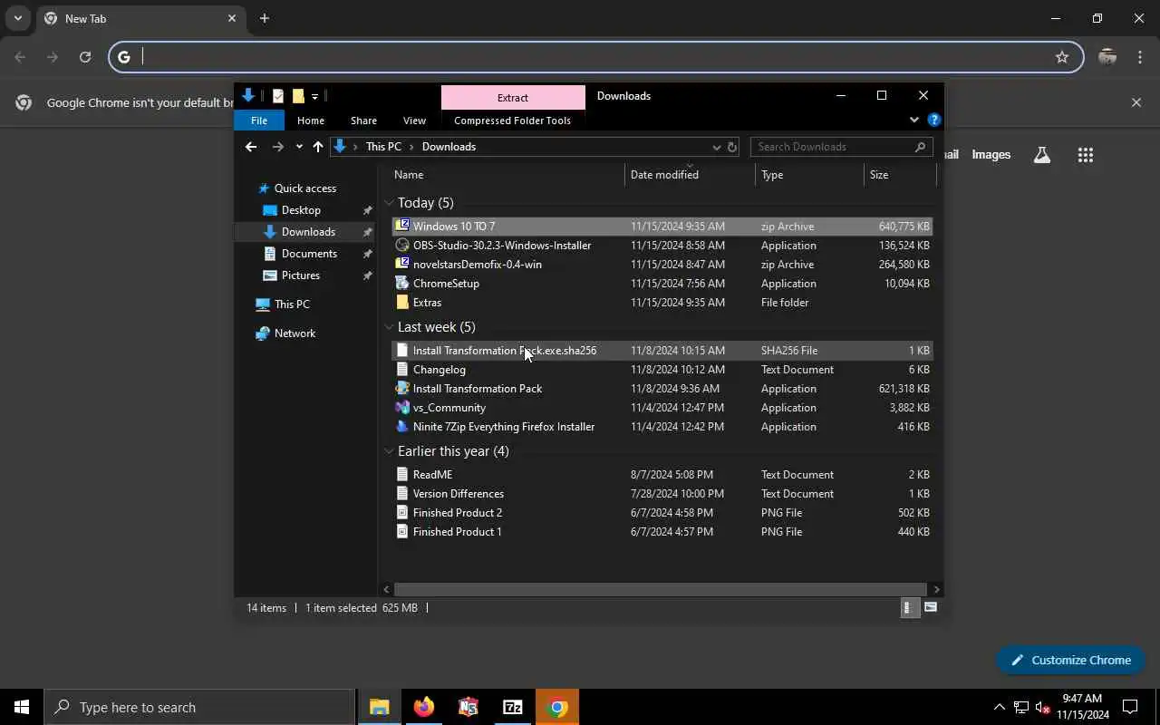This screenshot has height=725, width=1160.
Task: Click the Install Transformation Pack application icon
Action: (402, 388)
